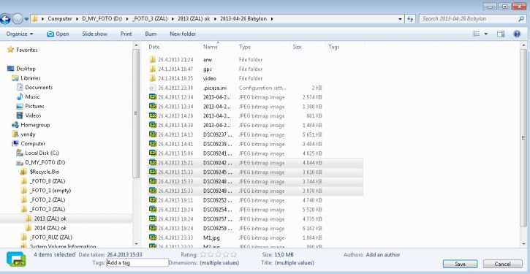Viewport: 530px width, 274px height.
Task: Open the view options dropdown arrow
Action: 486,34
